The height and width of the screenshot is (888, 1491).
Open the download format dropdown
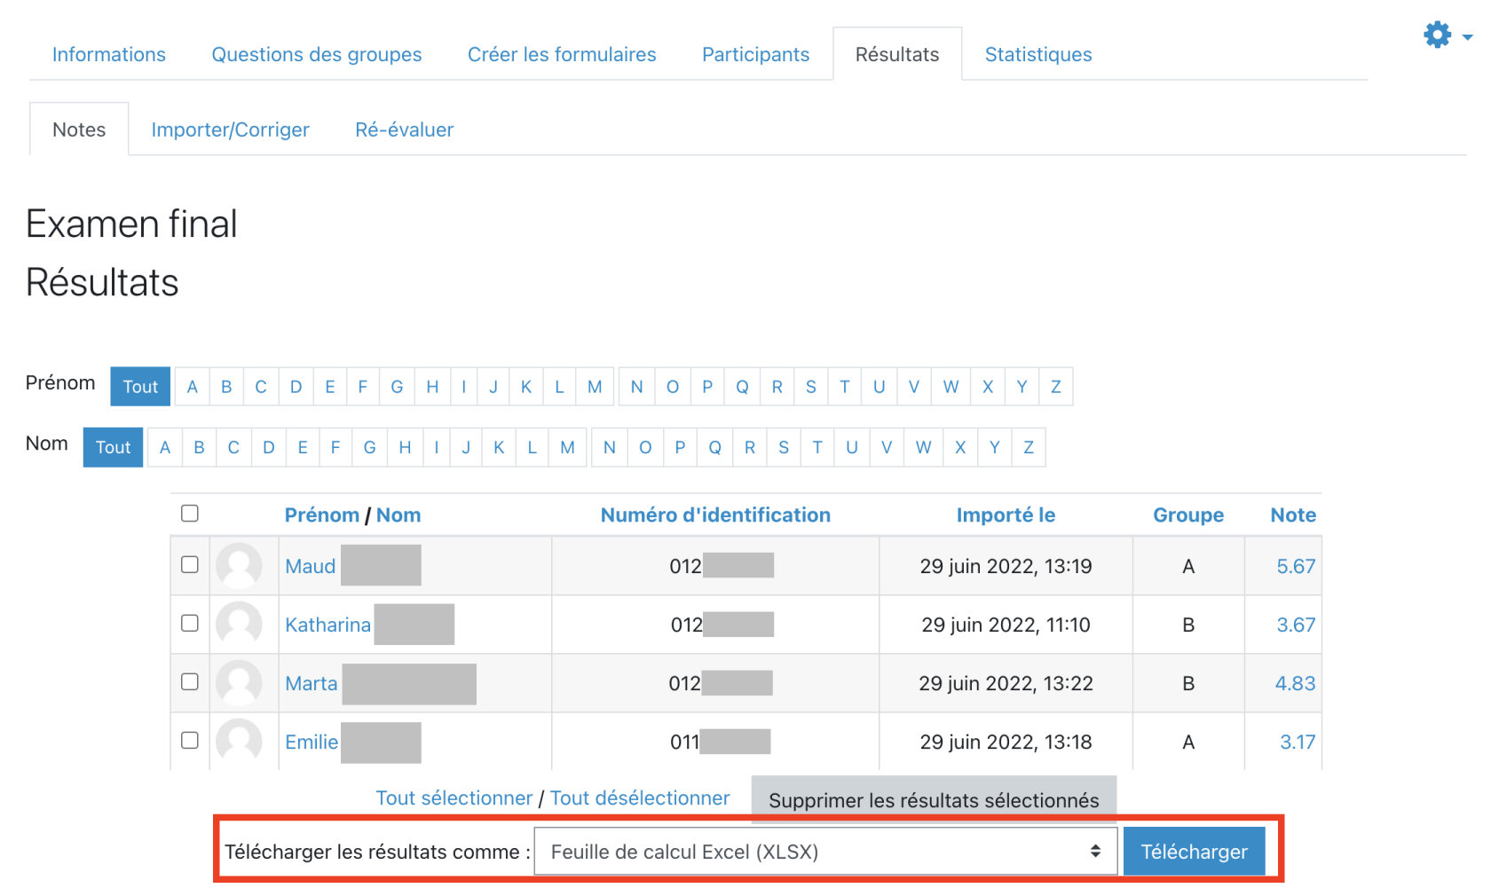[824, 852]
